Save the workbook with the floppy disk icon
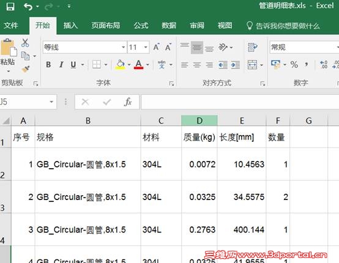This screenshot has height=263, width=339. pos(10,7)
